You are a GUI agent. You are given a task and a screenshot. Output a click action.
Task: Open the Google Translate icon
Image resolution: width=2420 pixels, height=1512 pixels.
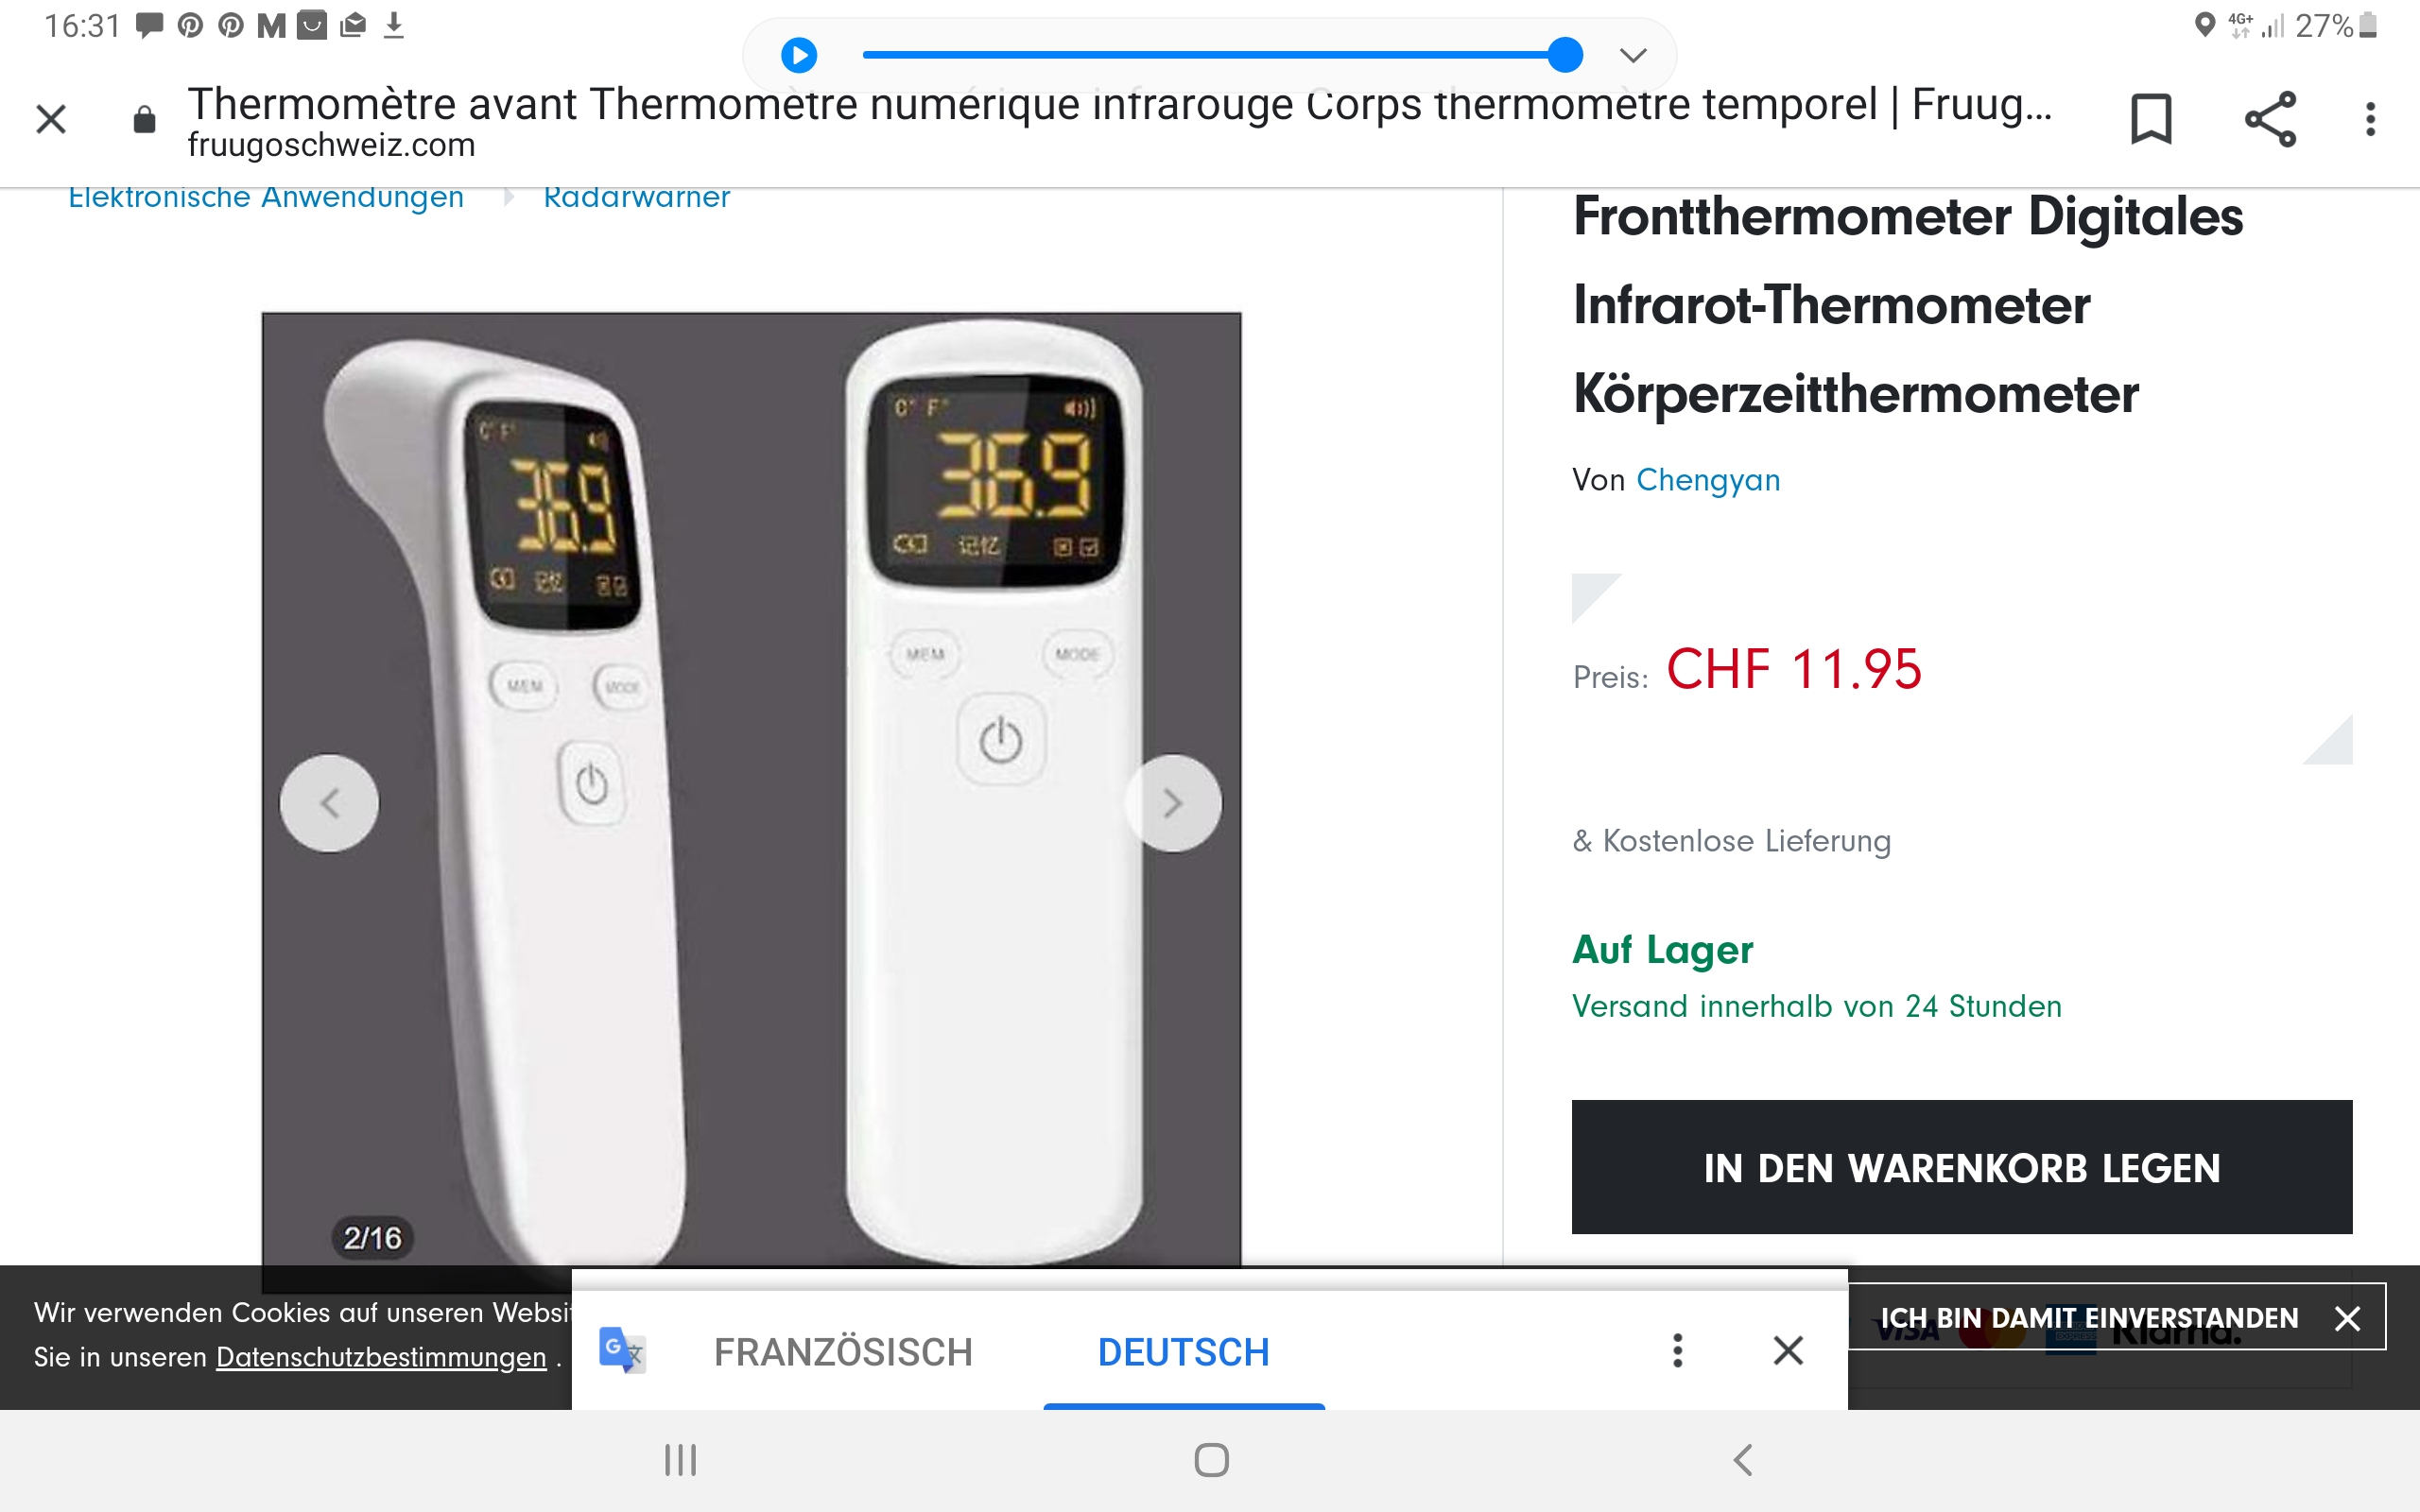tap(622, 1350)
